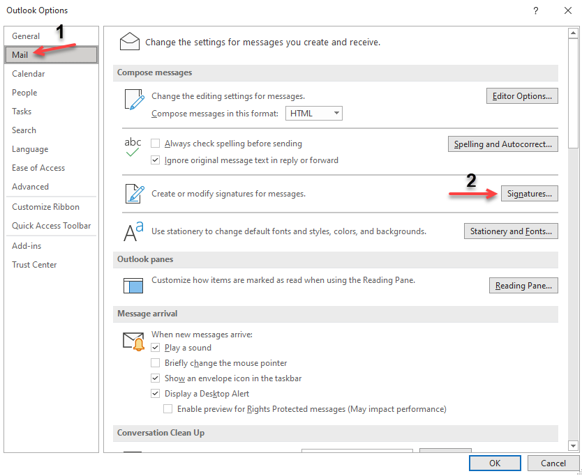Screen dimensions: 582x476
Task: Click the Cancel button
Action: pos(553,463)
